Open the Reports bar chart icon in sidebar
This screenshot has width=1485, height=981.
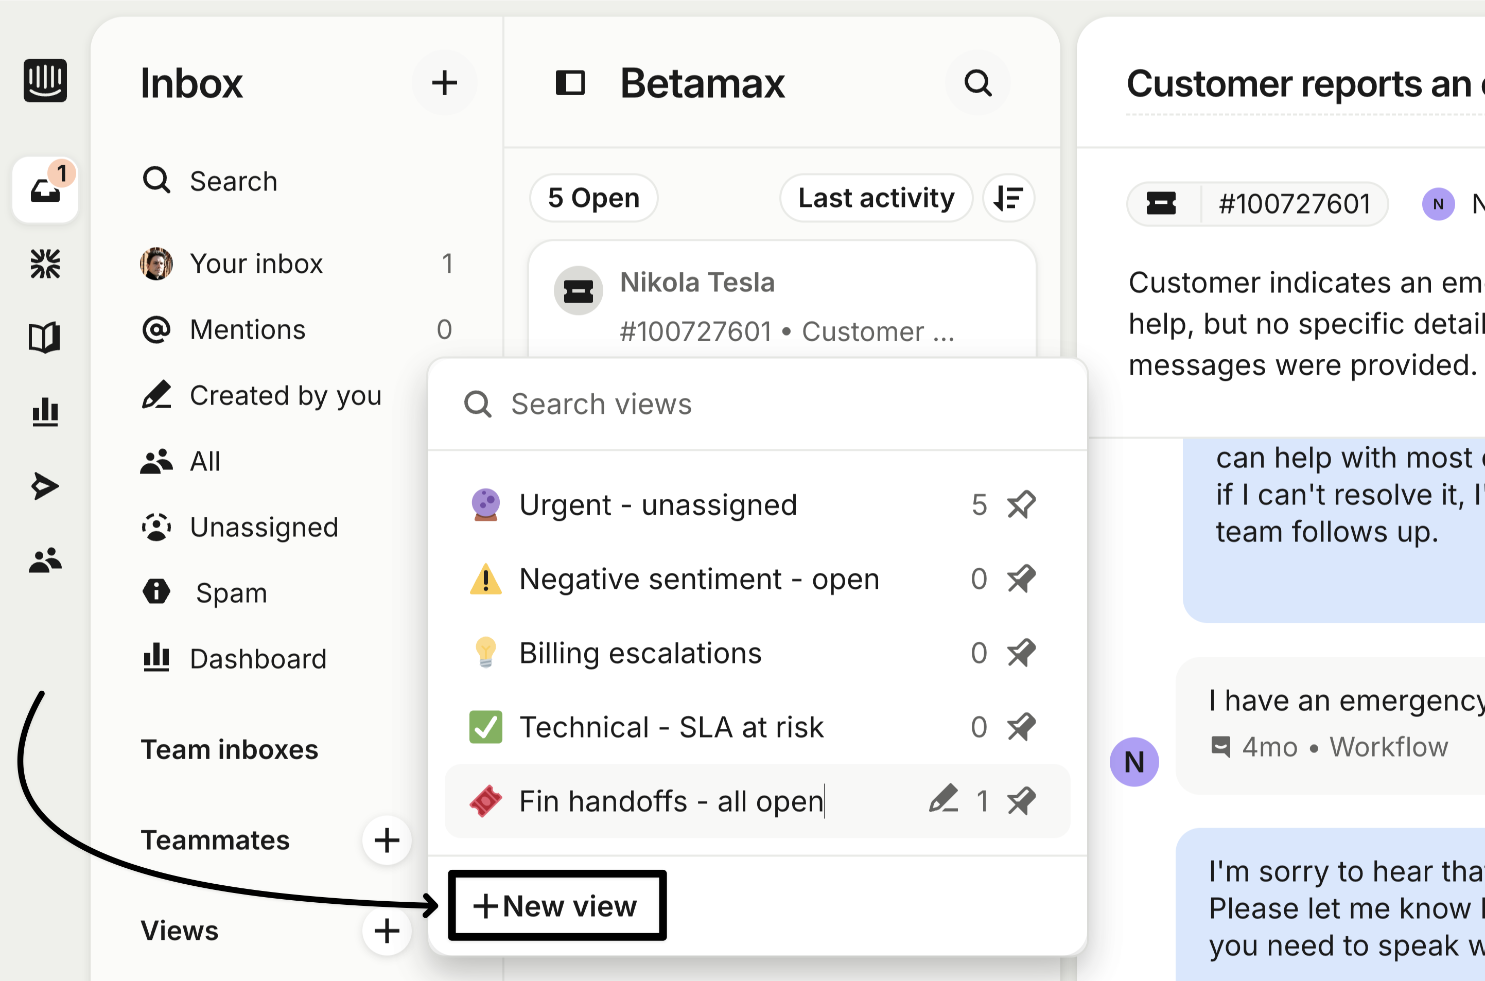pos(45,412)
